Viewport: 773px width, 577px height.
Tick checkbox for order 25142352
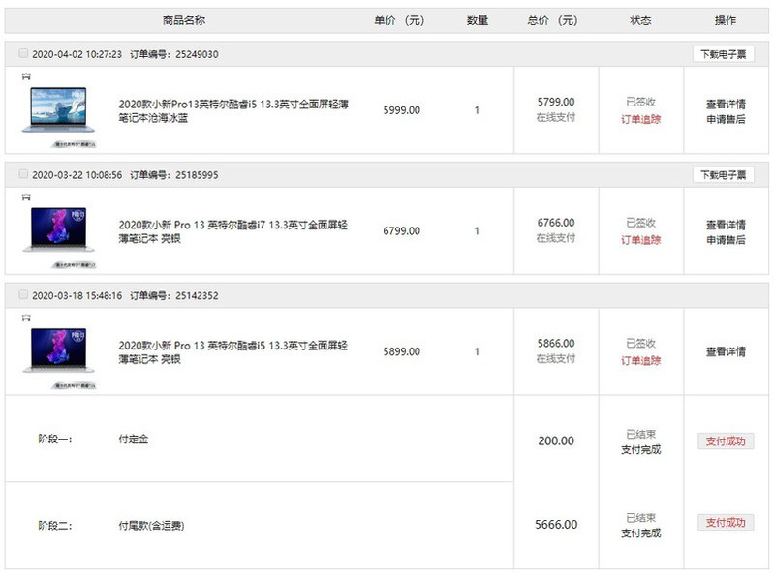point(23,294)
